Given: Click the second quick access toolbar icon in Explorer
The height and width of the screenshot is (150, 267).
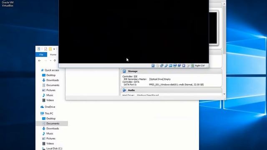Looking at the screenshot, I should tap(45, 49).
